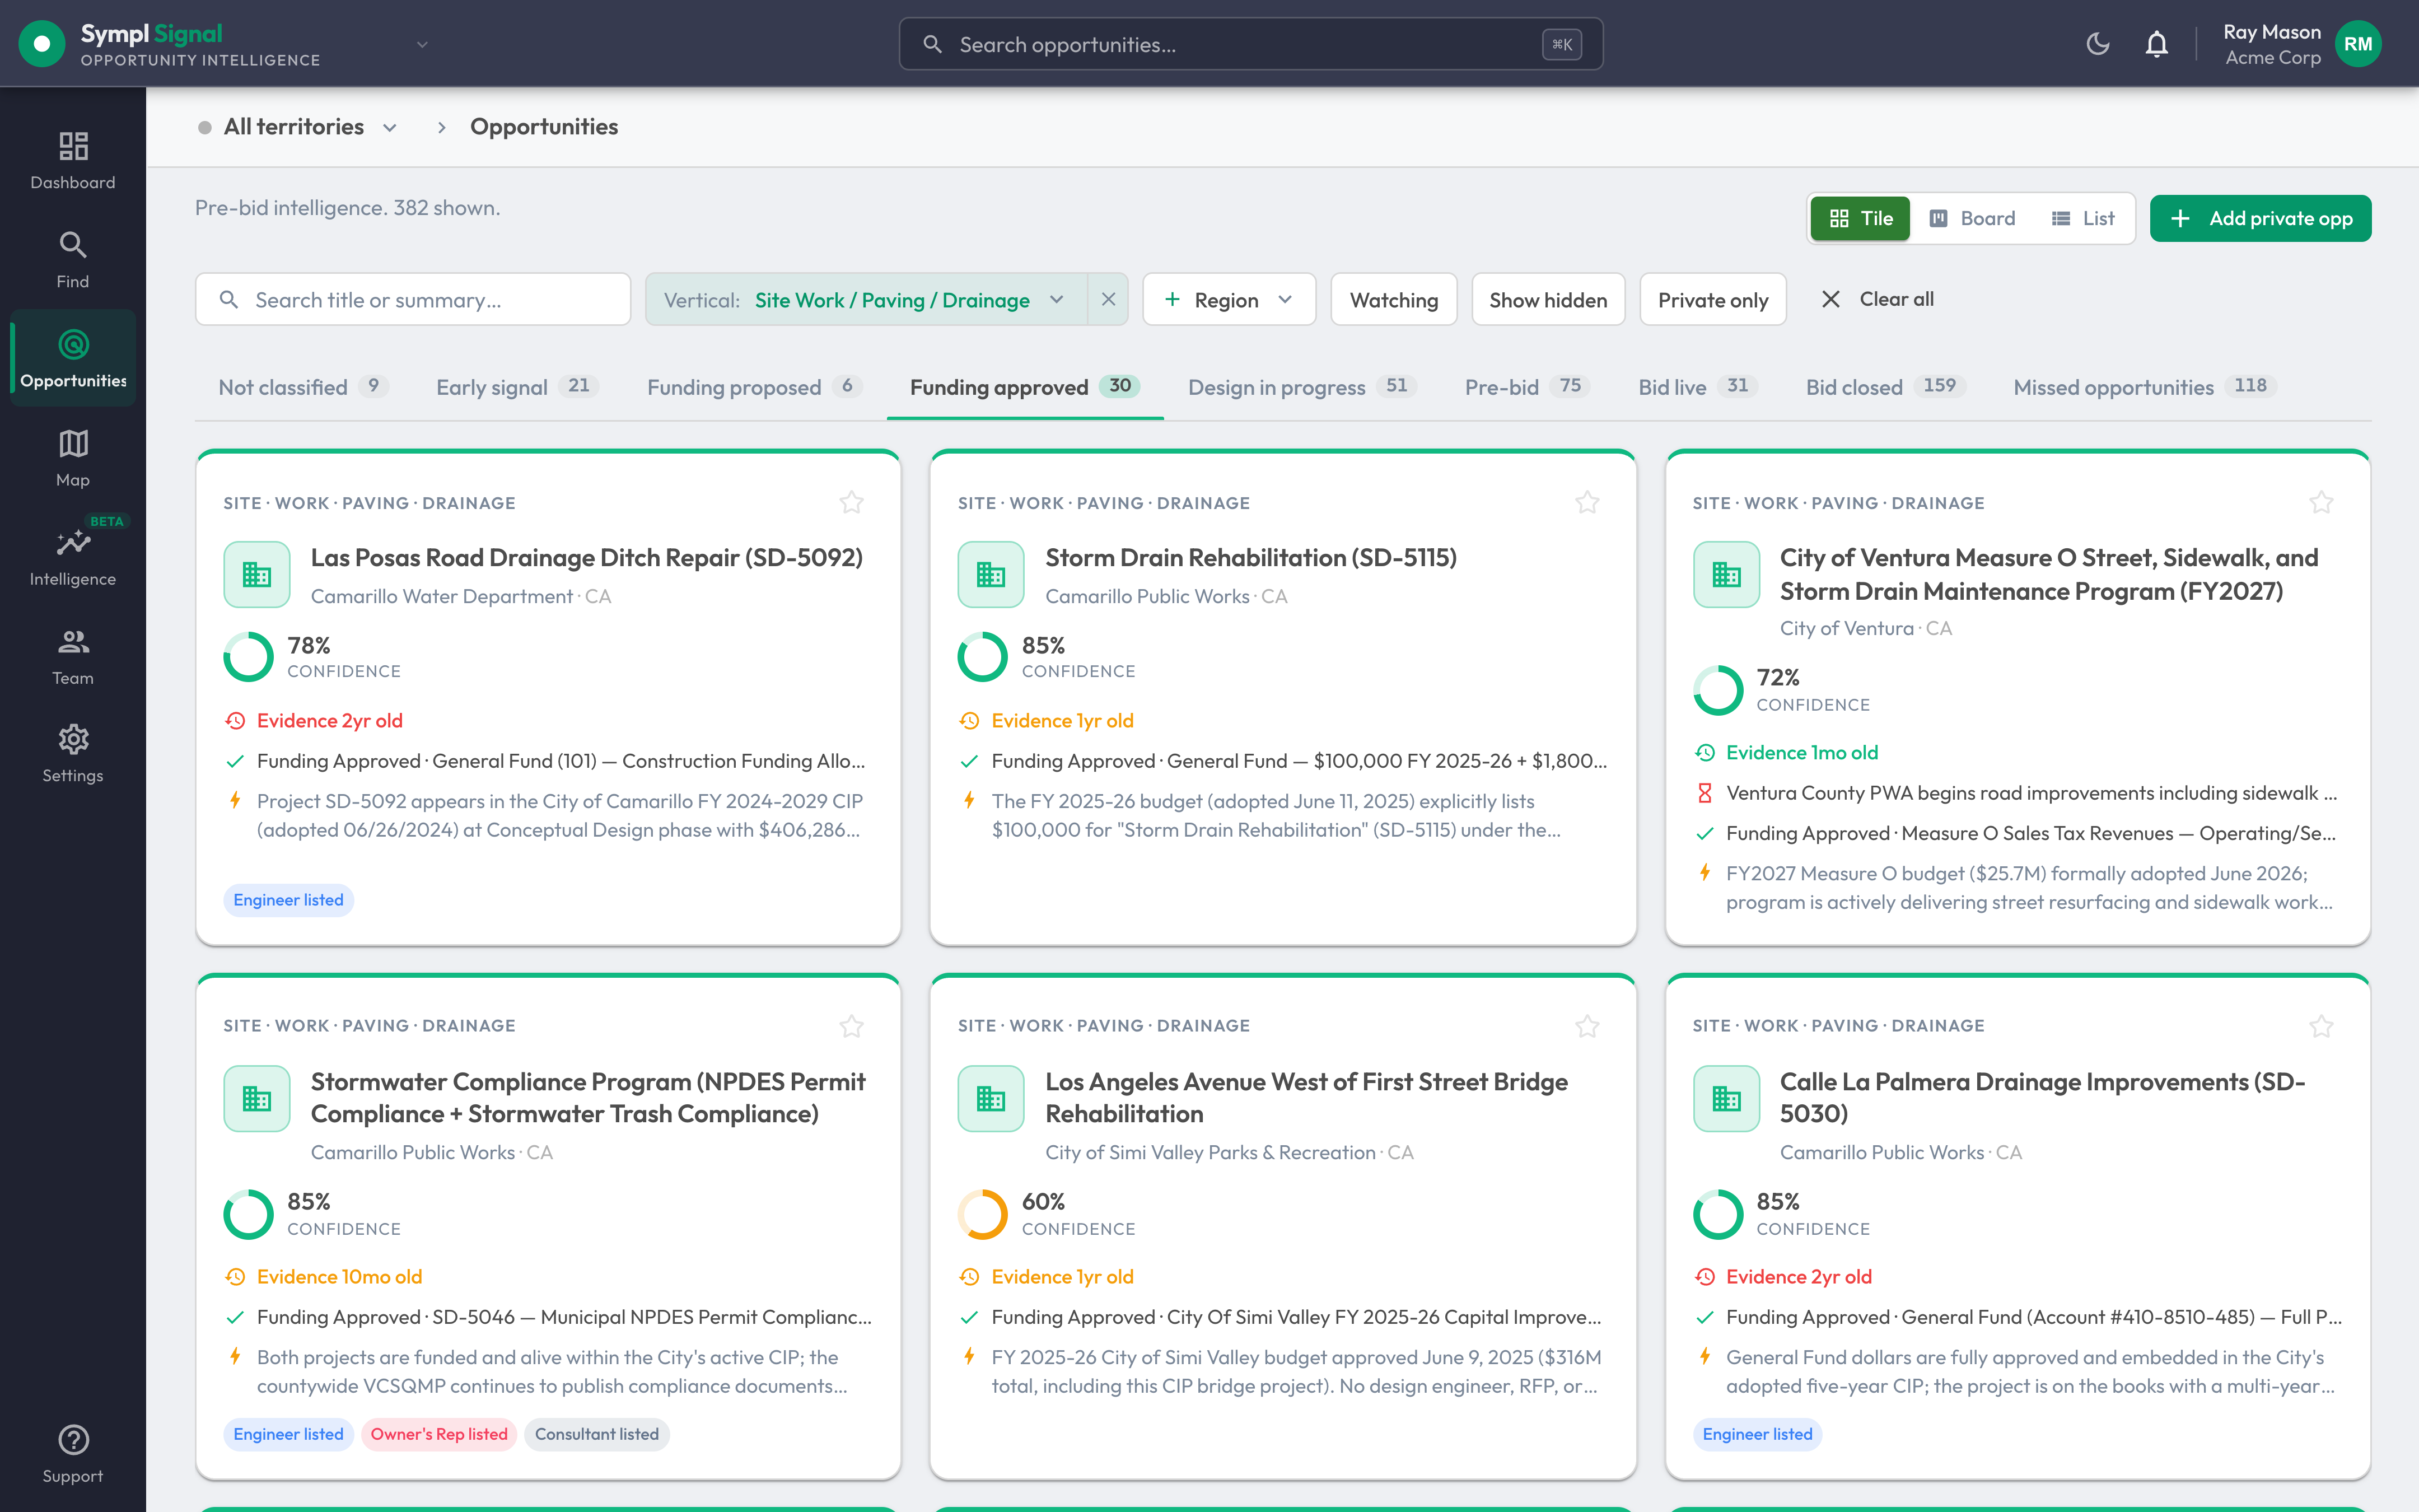Screen dimensions: 2419x1512
Task: Click building icon on Storm Drain Rehabilitation card
Action: point(992,574)
